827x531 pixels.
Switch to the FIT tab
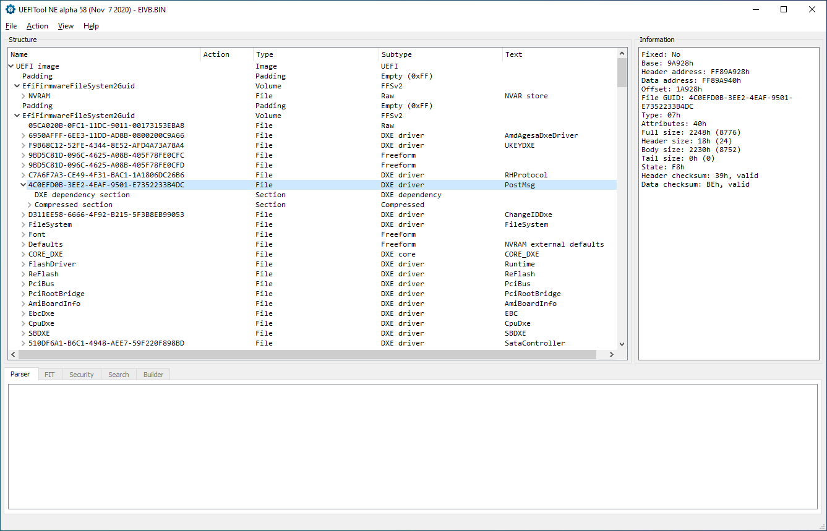click(x=49, y=375)
